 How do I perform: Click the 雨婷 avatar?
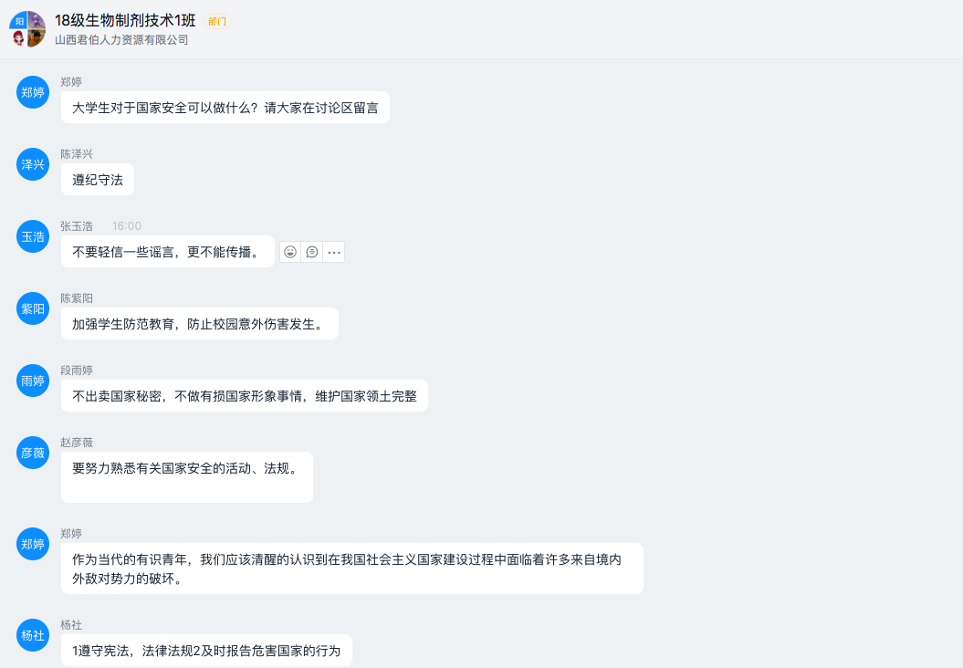click(33, 381)
